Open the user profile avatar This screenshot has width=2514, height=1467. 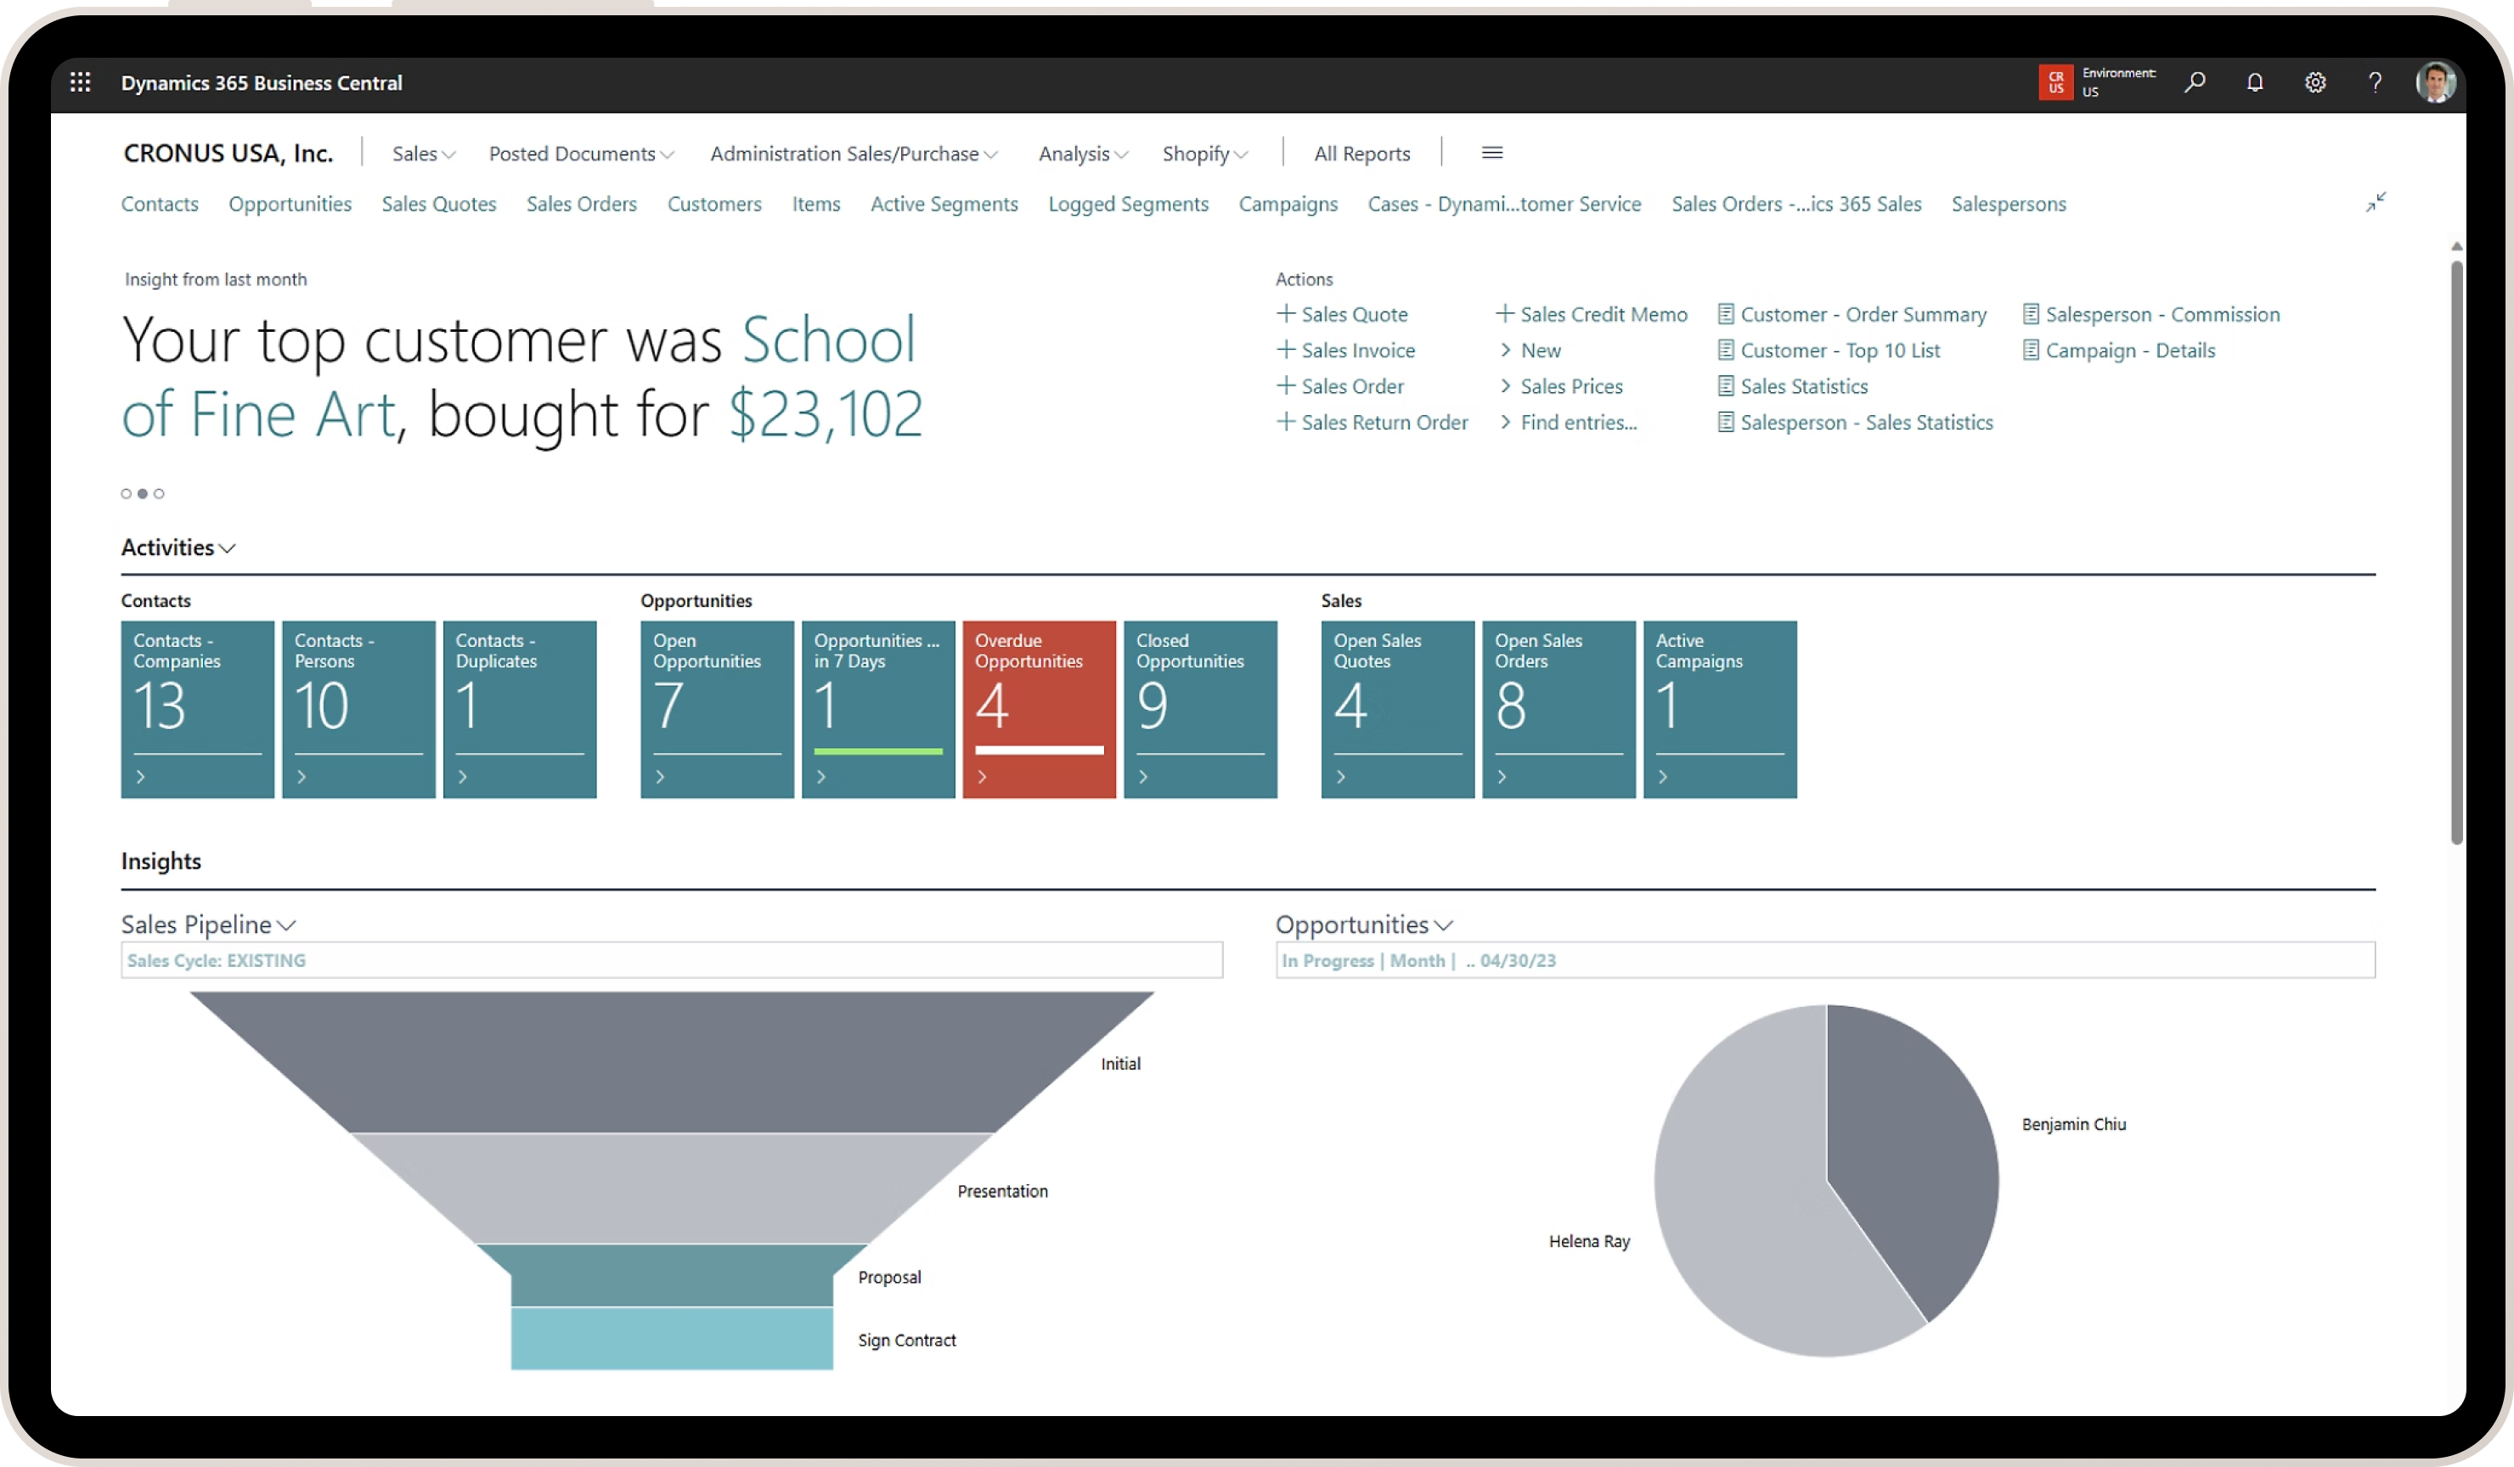[2435, 83]
